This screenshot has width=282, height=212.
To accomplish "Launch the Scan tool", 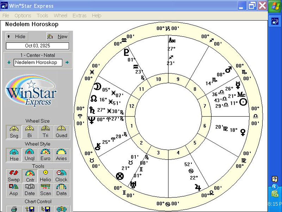I will coord(45,190).
